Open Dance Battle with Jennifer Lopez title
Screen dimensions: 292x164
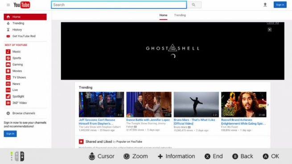coord(148,120)
